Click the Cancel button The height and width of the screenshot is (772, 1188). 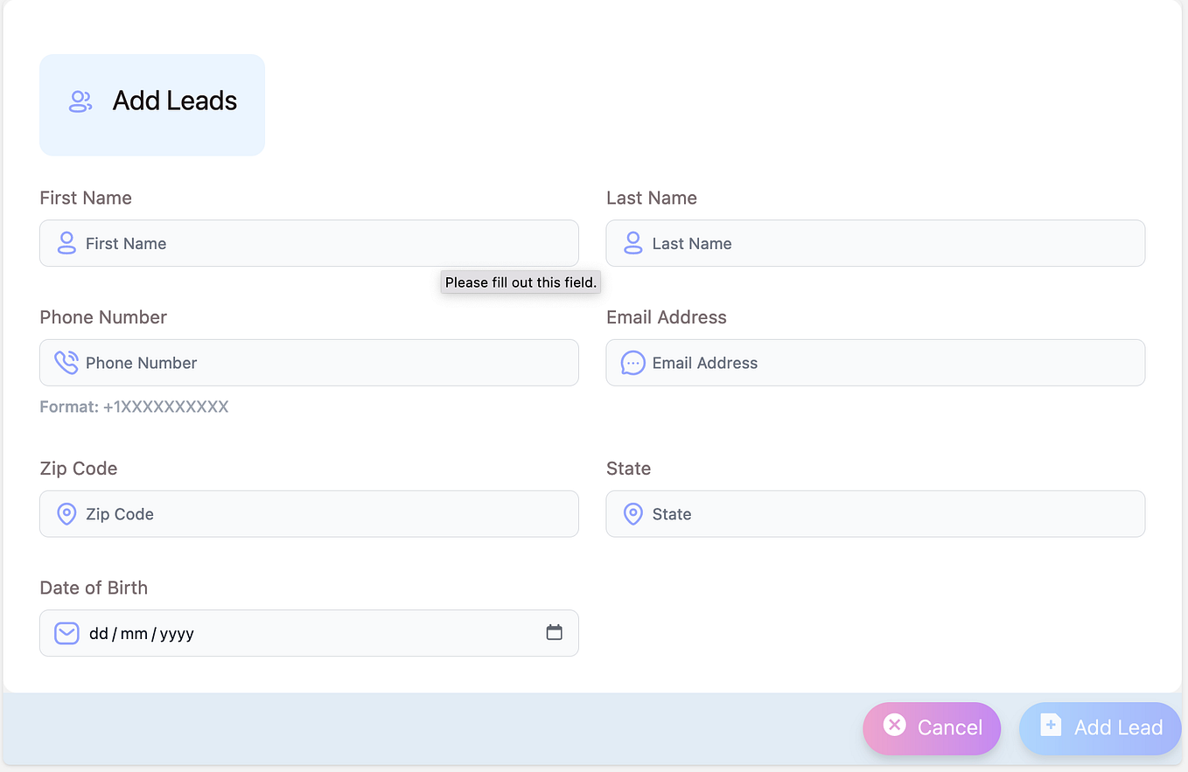(x=932, y=727)
